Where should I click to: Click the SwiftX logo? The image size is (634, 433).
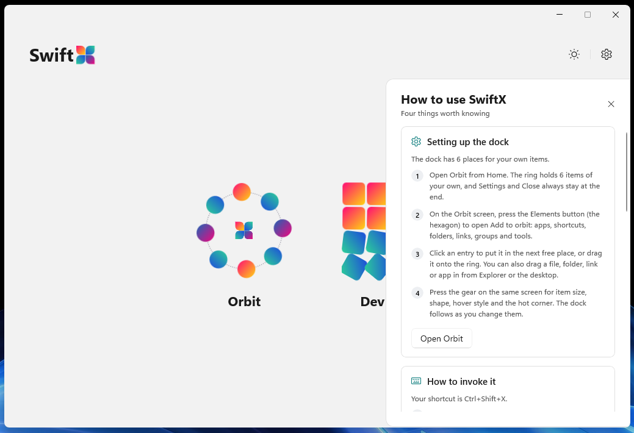click(62, 55)
